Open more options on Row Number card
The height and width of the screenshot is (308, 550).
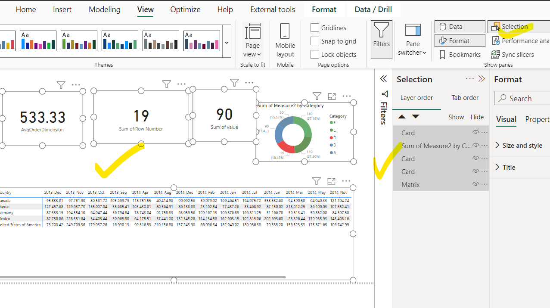pyautogui.click(x=181, y=84)
